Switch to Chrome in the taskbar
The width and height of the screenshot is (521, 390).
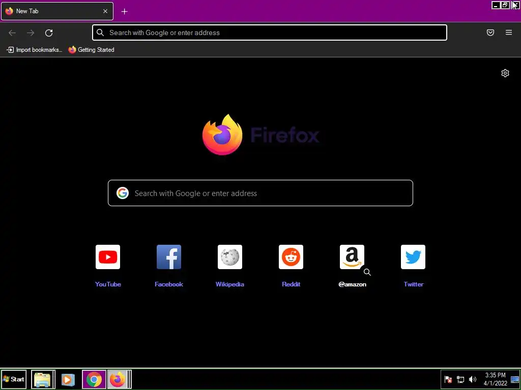94,379
